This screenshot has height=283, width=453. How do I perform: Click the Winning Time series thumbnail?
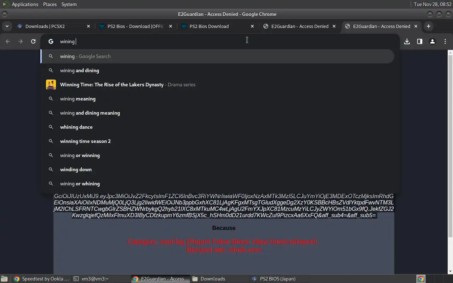click(x=51, y=85)
